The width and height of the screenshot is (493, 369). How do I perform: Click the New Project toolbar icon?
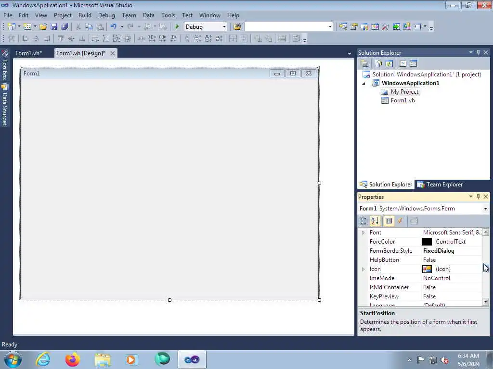pyautogui.click(x=12, y=27)
